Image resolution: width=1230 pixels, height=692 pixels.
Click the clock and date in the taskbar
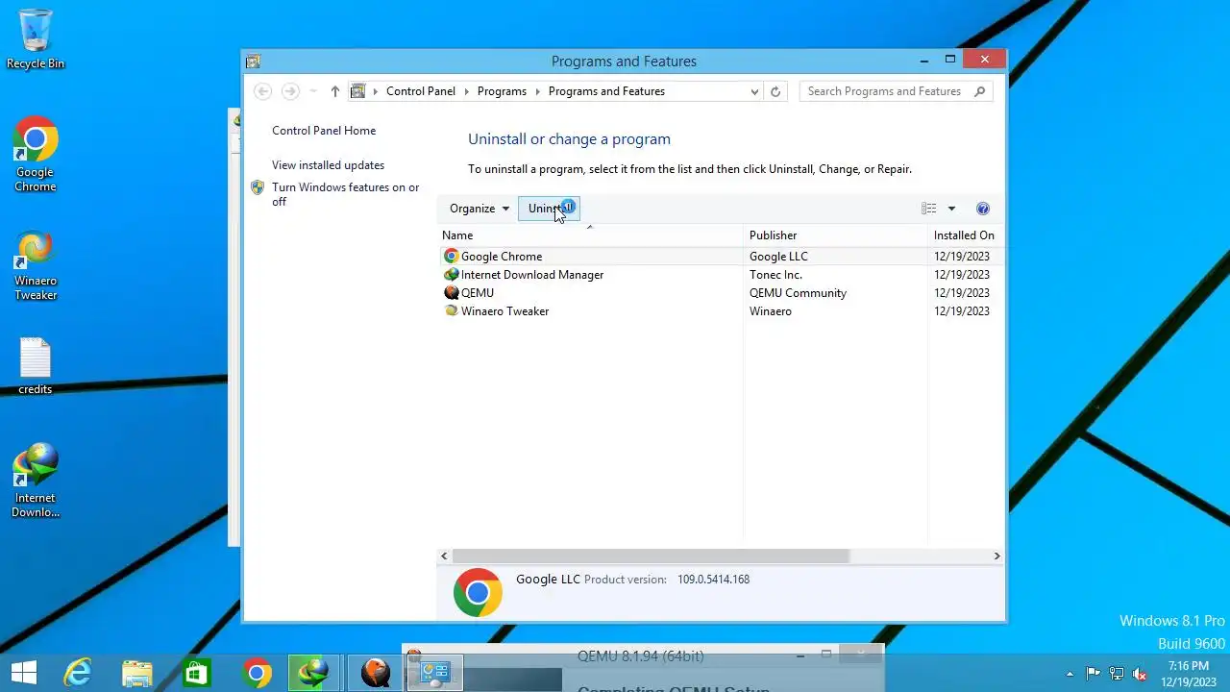[1189, 673]
